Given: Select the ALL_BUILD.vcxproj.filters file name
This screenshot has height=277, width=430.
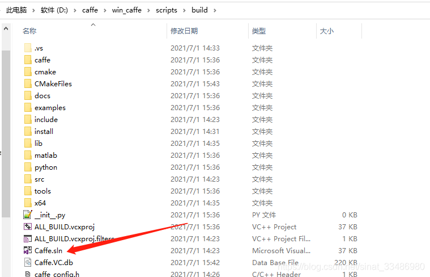Looking at the screenshot, I should click(x=74, y=239).
